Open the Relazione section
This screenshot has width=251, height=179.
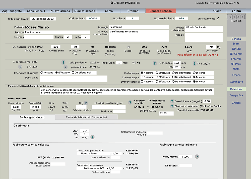[236, 89]
